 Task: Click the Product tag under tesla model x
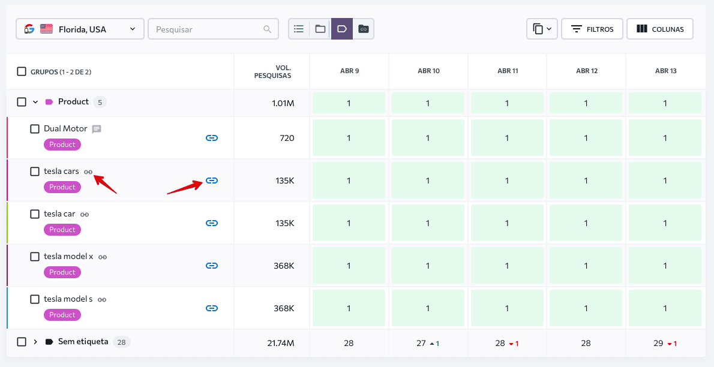click(x=62, y=272)
